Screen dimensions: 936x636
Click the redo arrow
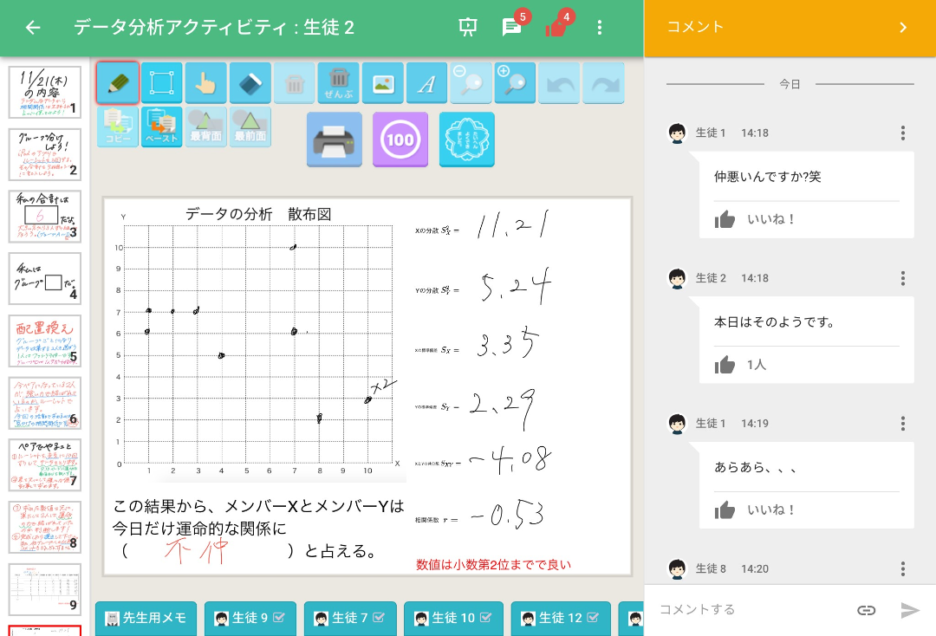[603, 83]
